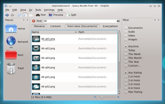The width and height of the screenshot is (165, 104).
Task: Switch to Columns view mode
Action: coord(31,15)
